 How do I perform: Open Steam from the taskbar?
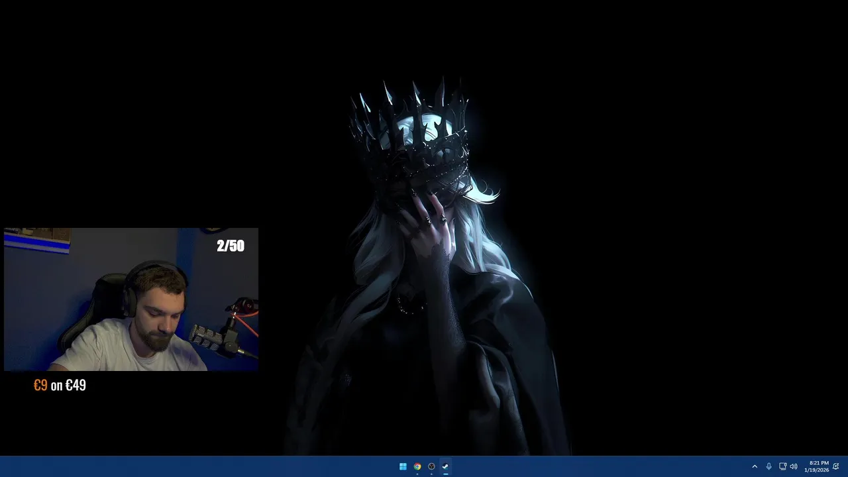pyautogui.click(x=445, y=466)
